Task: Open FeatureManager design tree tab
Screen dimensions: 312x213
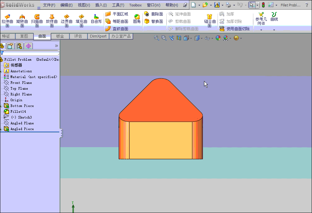Action: 2,46
